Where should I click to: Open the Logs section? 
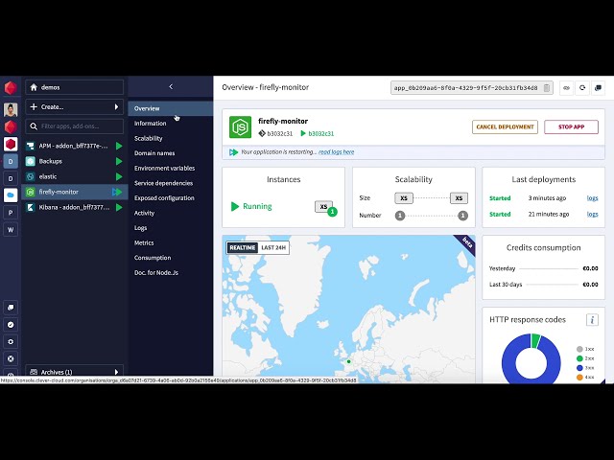[141, 228]
